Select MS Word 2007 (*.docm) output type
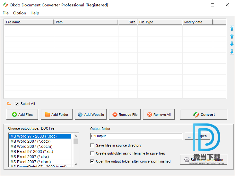 click(x=40, y=147)
